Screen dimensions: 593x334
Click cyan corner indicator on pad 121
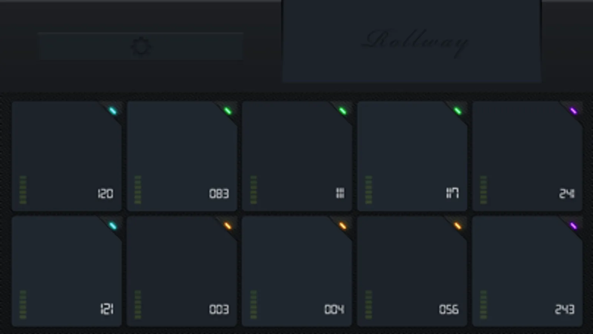pos(113,226)
